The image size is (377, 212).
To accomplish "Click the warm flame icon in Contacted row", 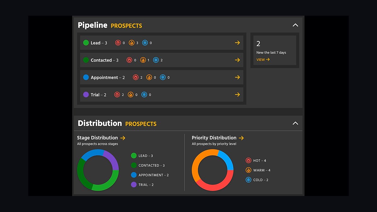I will pos(143,60).
